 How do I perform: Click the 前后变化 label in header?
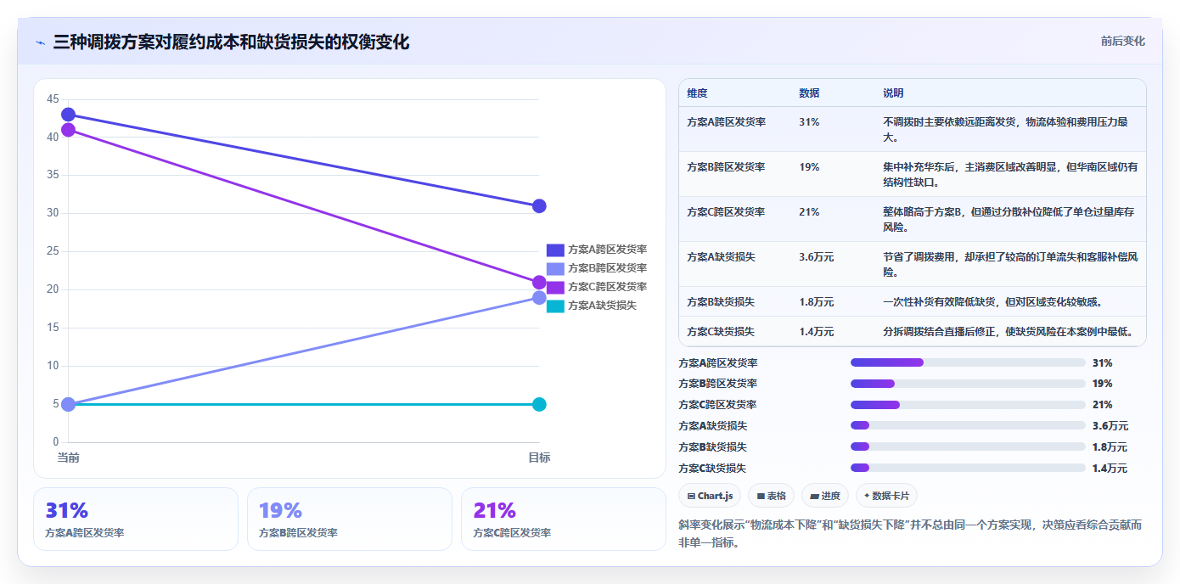(x=1123, y=41)
